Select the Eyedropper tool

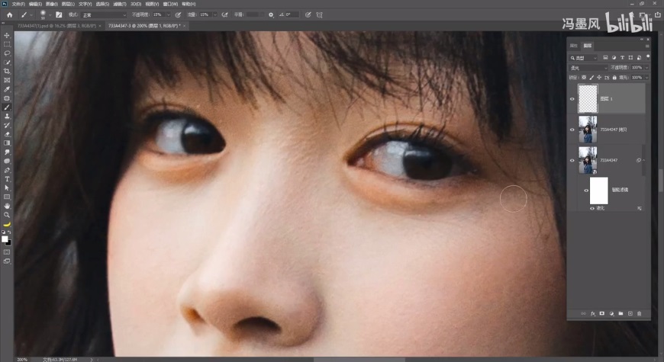coord(7,89)
